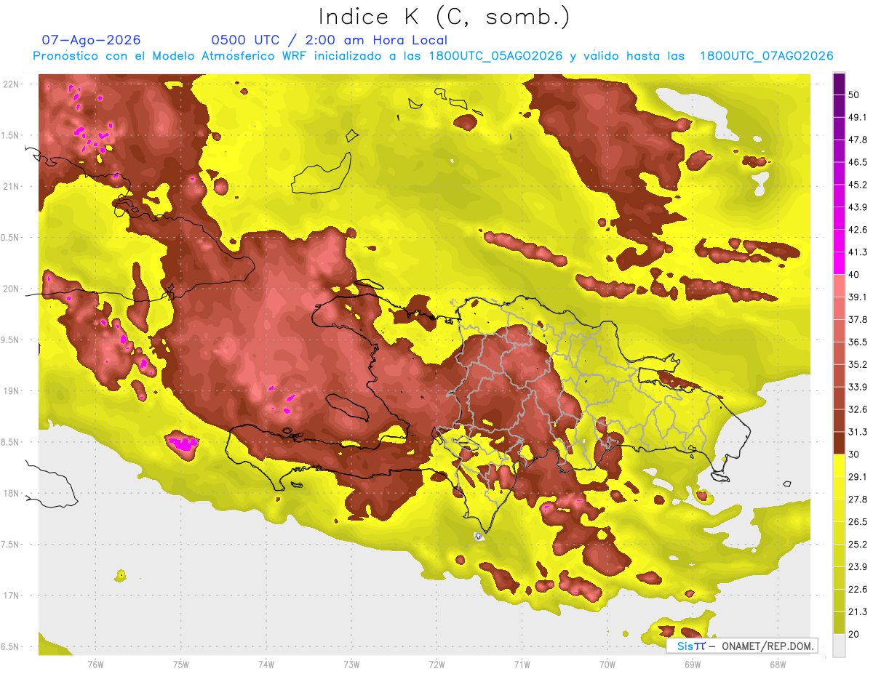Click the colorbar value "42.6"
Screen dimensions: 873x674
(857, 230)
